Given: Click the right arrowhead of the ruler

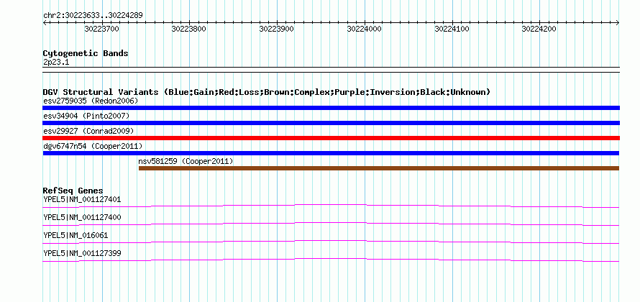Looking at the screenshot, I should [618, 23].
